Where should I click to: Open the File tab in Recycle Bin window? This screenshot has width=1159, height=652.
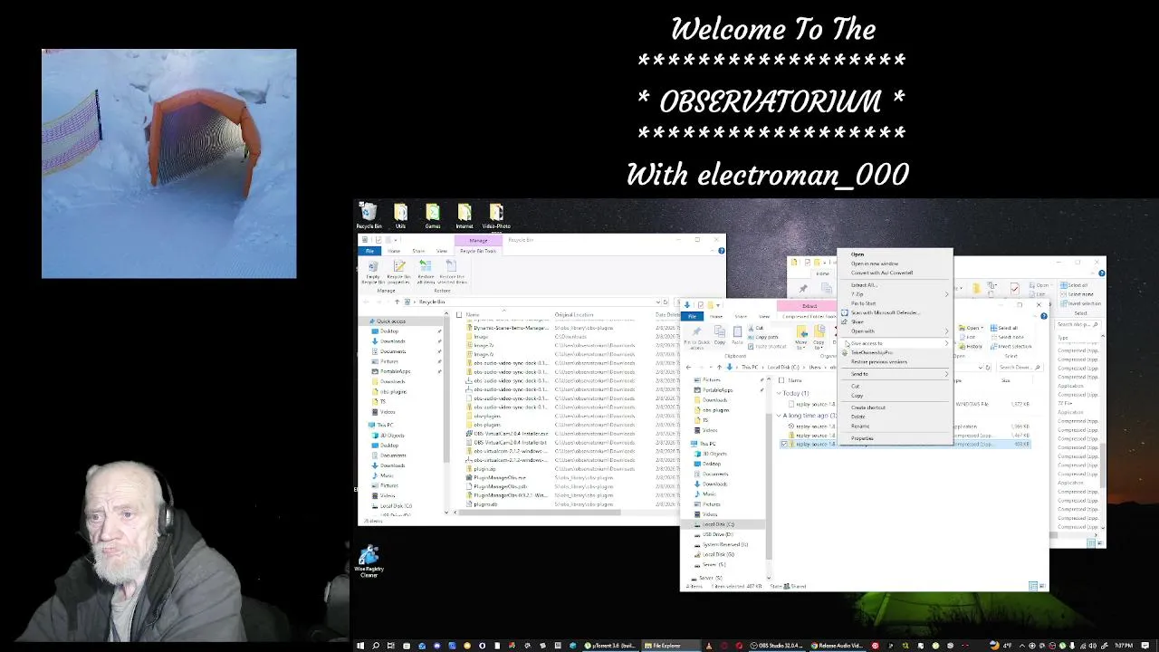369,251
